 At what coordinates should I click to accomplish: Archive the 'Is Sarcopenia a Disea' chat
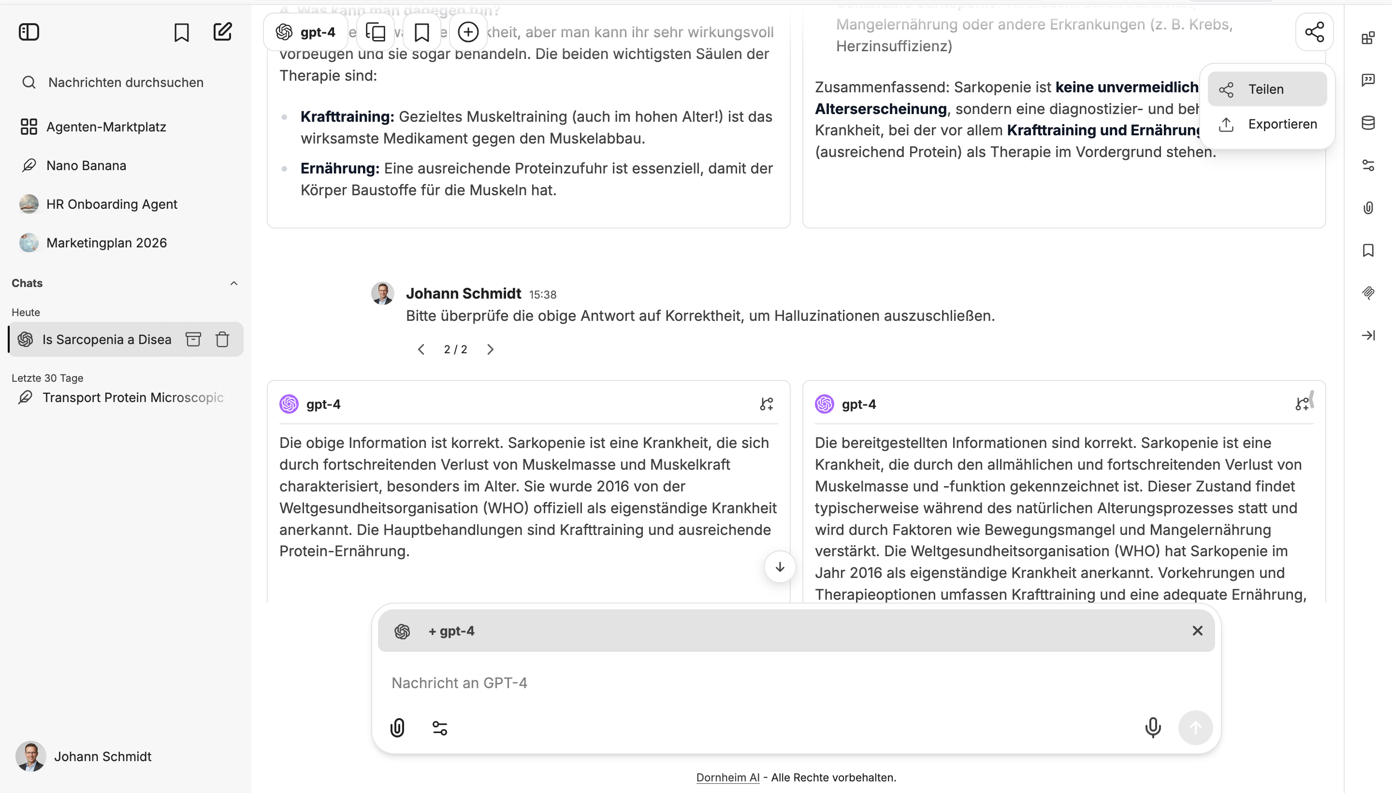[193, 339]
